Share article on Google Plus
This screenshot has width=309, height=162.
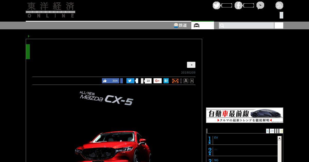[x=158, y=81]
